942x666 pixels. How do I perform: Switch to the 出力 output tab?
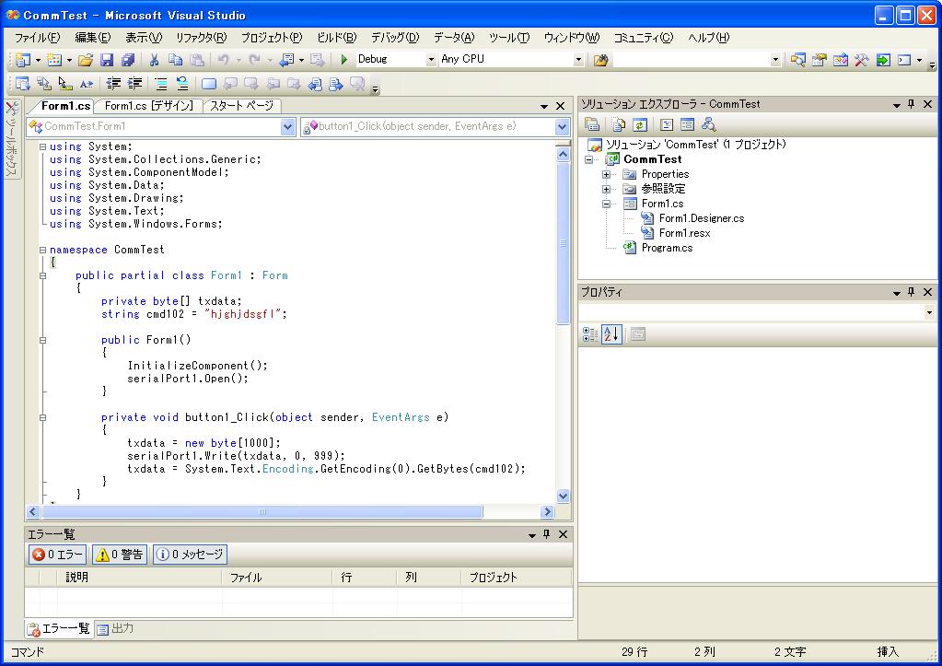[116, 629]
